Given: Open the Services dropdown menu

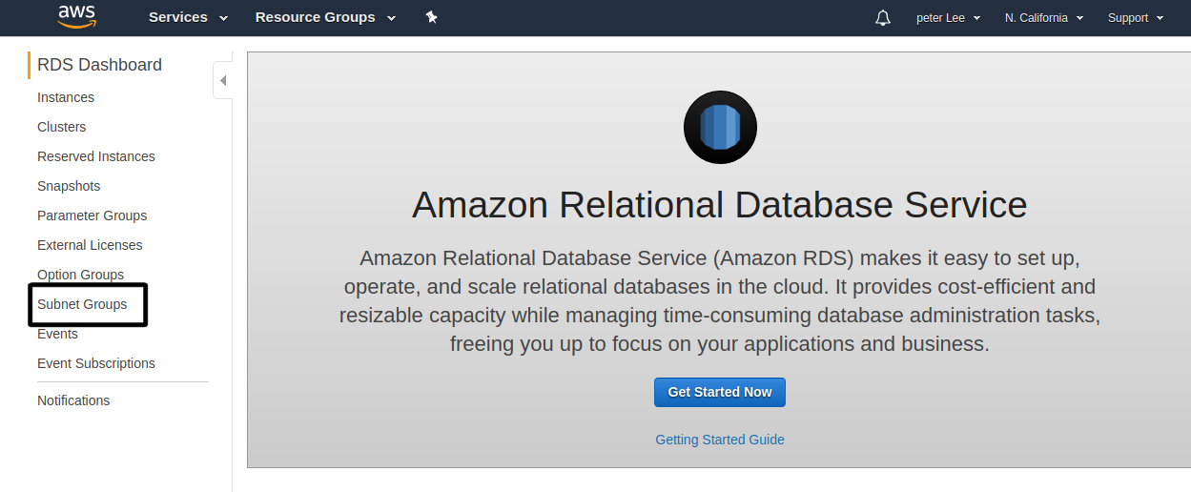Looking at the screenshot, I should click(x=188, y=18).
